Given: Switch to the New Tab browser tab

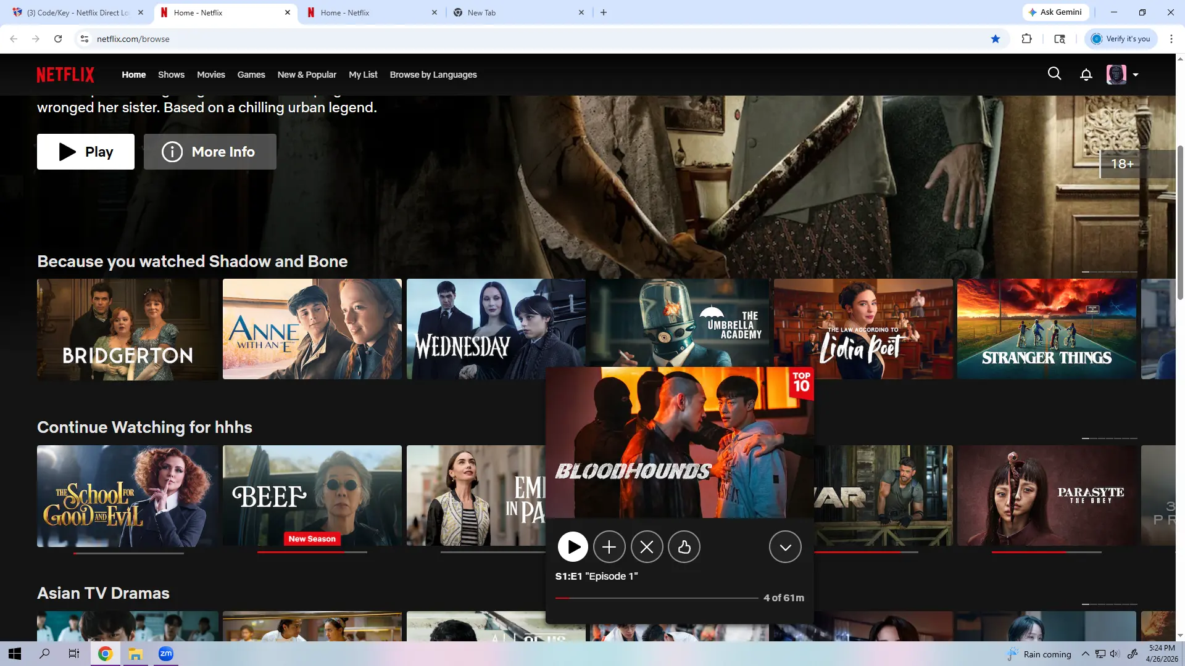Looking at the screenshot, I should pos(517,12).
